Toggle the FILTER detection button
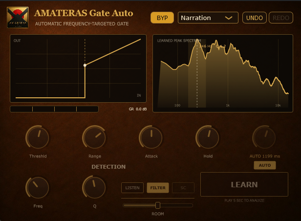The height and width of the screenshot is (221, 301). point(158,188)
